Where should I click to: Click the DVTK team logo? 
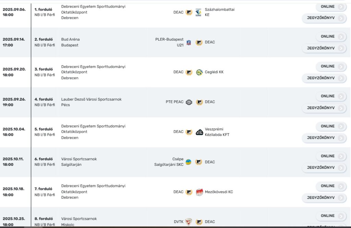189,222
